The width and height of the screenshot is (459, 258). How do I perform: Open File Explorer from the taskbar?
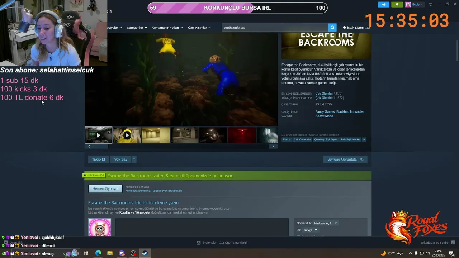[110, 253]
